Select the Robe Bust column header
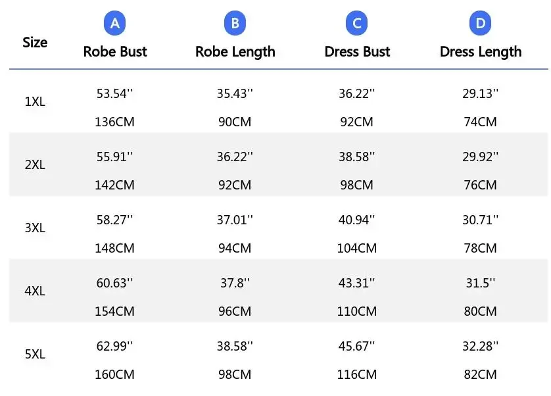Viewport: 551px width, 396px height. point(115,52)
